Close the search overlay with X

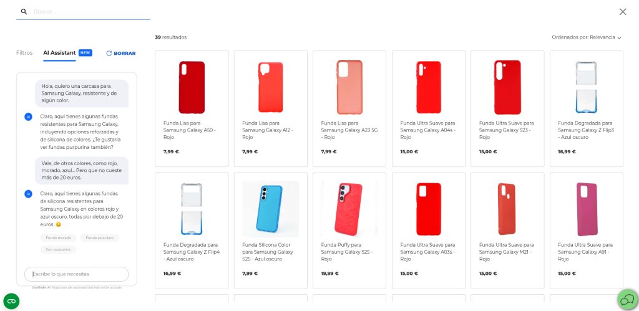point(622,11)
